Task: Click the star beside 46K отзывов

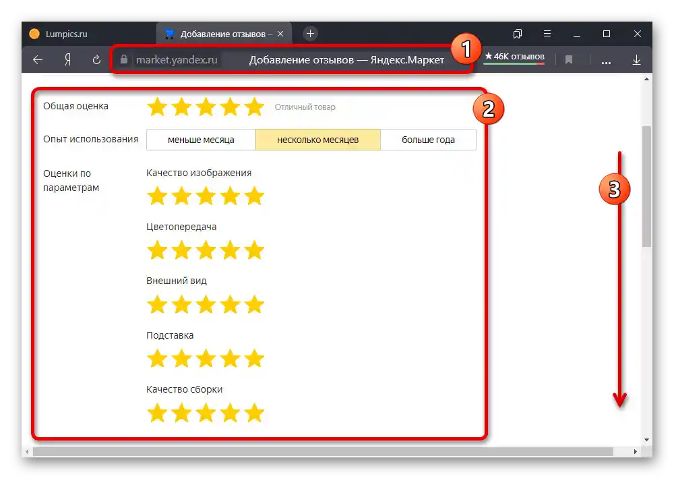Action: click(489, 57)
